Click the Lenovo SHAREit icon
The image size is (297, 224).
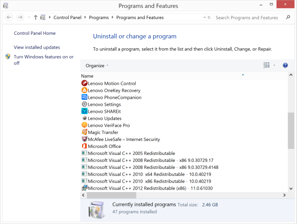[x=84, y=111]
